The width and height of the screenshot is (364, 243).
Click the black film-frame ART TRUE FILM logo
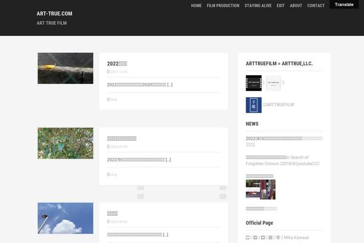[x=254, y=83]
